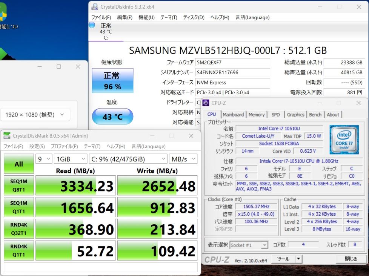The width and height of the screenshot is (369, 276).
Task: Switch to the About tab in CPU-Z
Action: 333,115
